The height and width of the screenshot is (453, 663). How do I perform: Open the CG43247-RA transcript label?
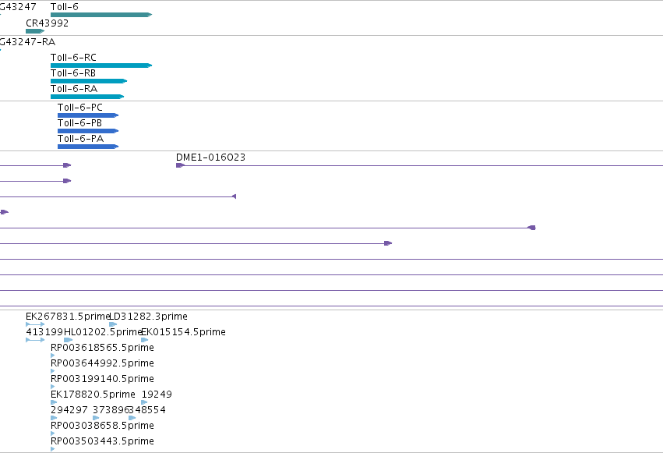tap(27, 42)
